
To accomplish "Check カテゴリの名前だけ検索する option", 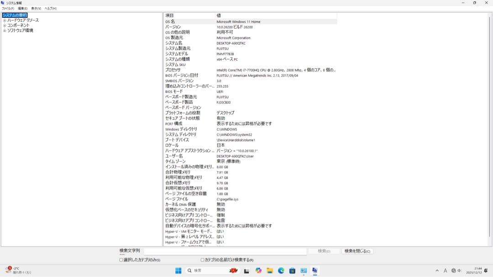I will (201, 259).
